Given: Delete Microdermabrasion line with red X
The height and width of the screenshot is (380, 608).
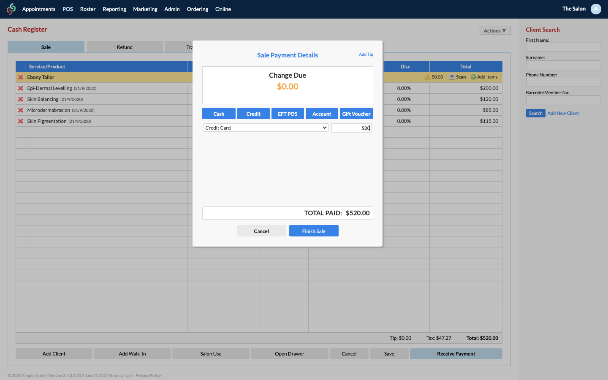Looking at the screenshot, I should tap(20, 110).
